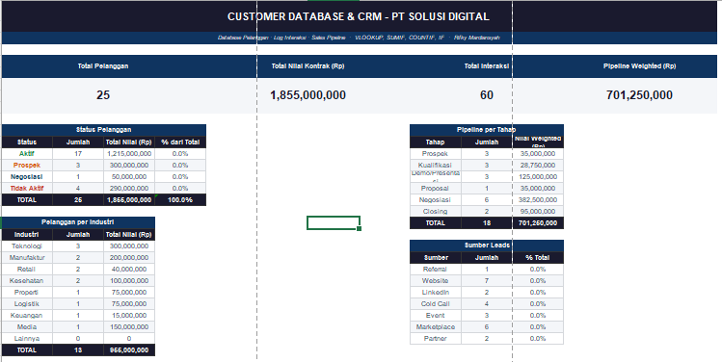Click the Event lead source cell
Viewport: 722px width, 362px height.
[x=435, y=316]
